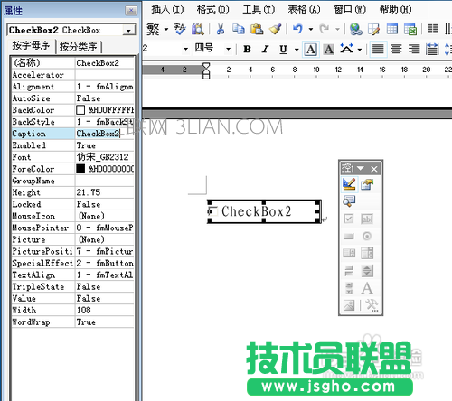Image resolution: width=452 pixels, height=401 pixels.
Task: Apply Bold formatting
Action: tap(247, 49)
